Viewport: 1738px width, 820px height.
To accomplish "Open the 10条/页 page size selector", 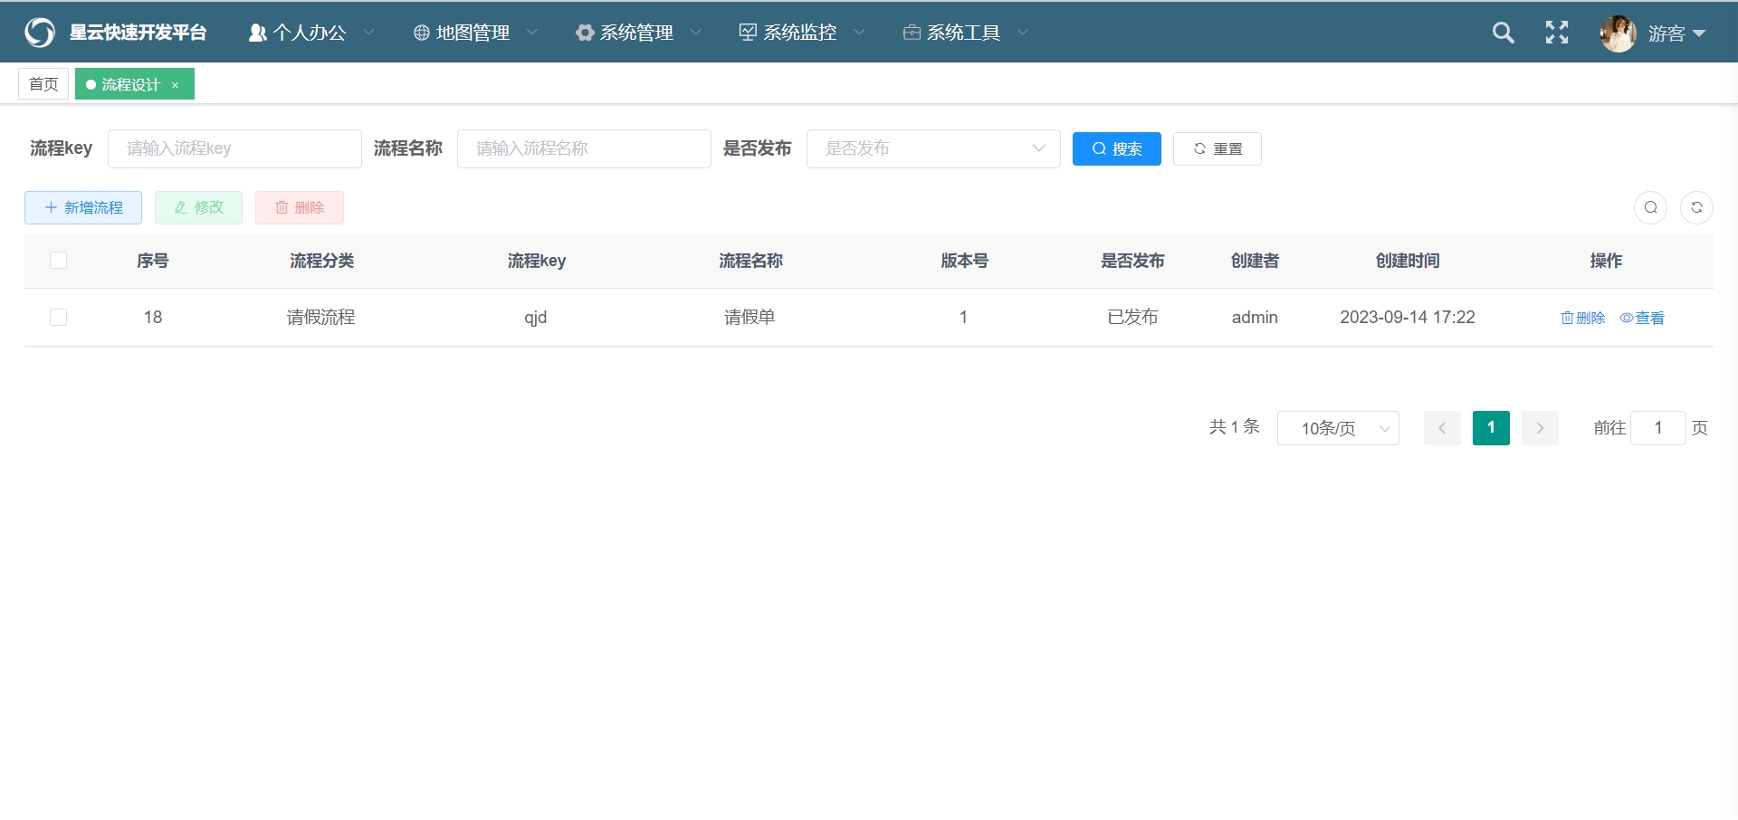I will pos(1337,428).
